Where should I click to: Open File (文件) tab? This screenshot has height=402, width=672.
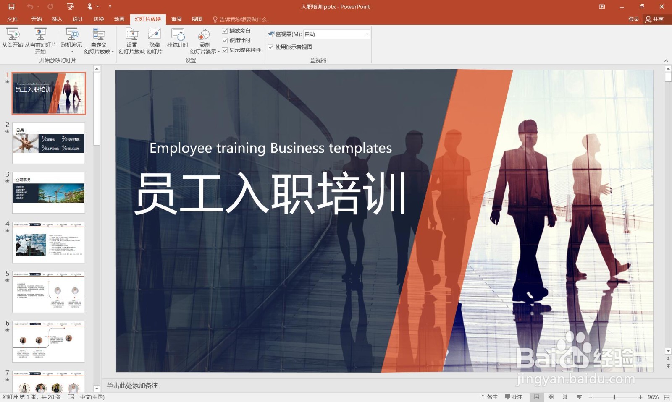13,19
